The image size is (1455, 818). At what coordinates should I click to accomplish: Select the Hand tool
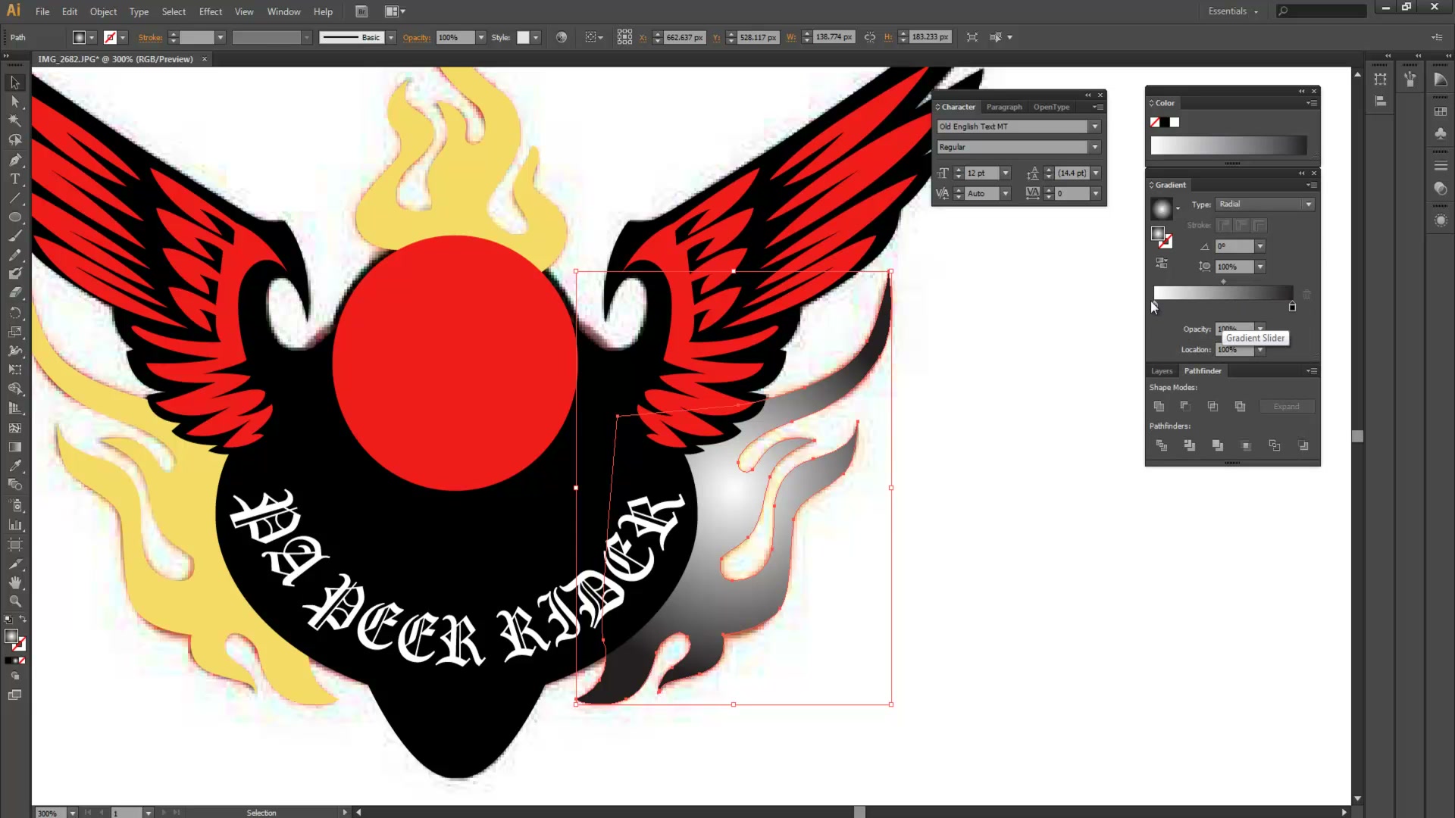(14, 582)
